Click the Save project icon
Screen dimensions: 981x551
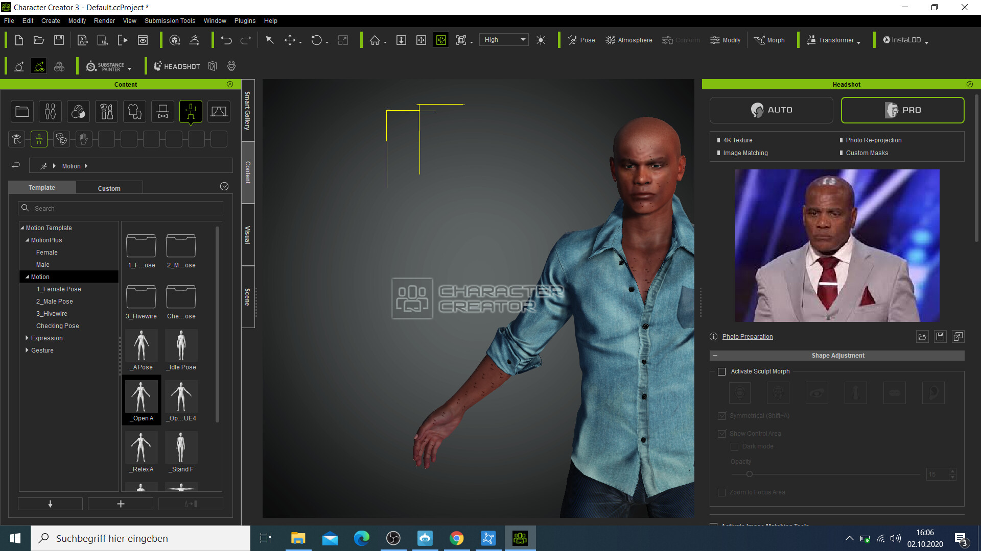coord(59,40)
